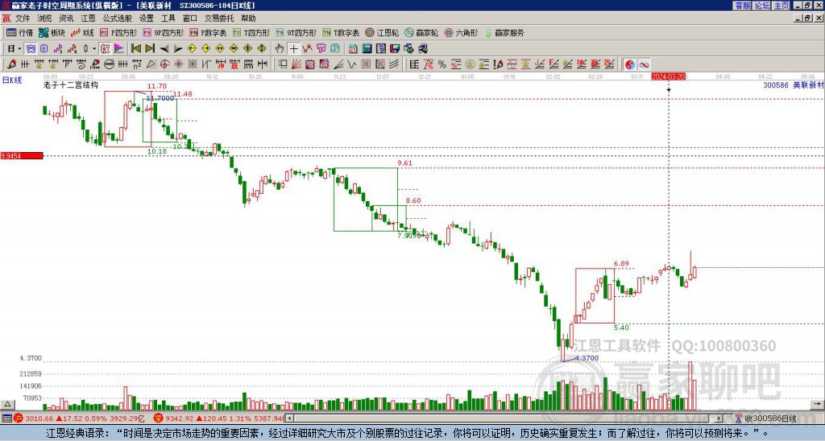This screenshot has height=441, width=825.
Task: Click the 2024-03-20 date marker
Action: (x=668, y=76)
